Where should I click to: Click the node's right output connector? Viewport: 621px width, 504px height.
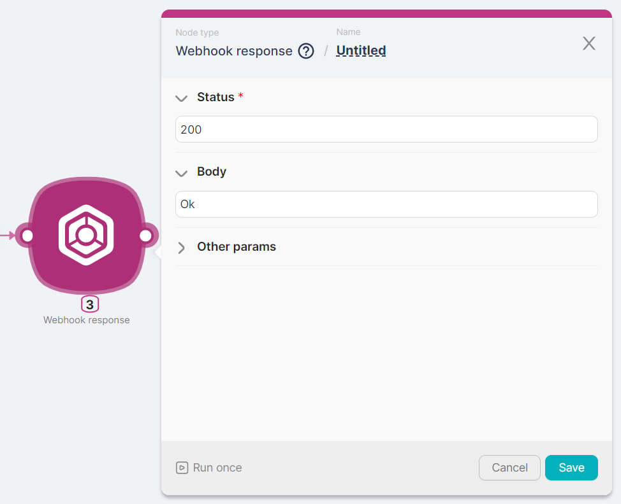coord(145,236)
